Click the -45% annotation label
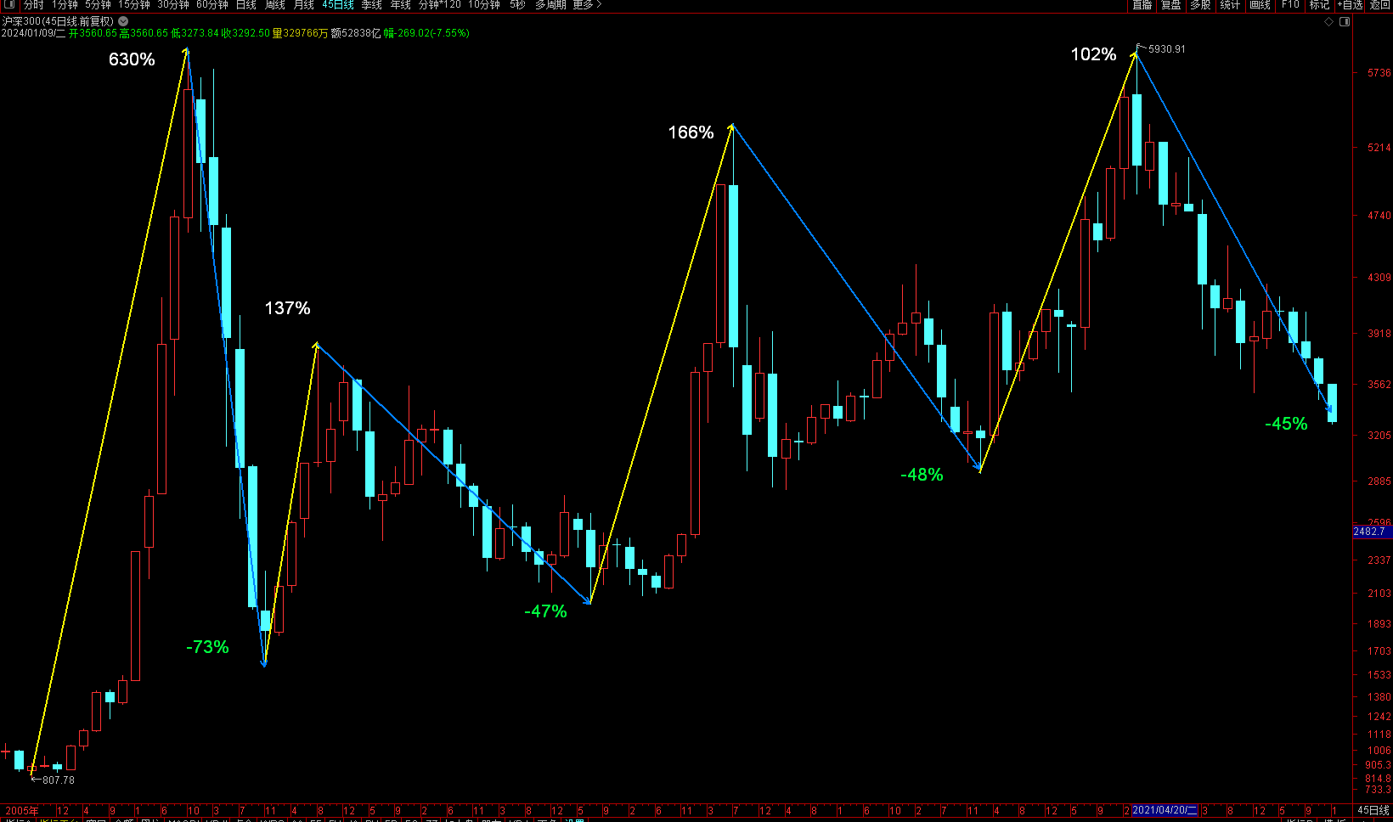1393x822 pixels. [x=1286, y=424]
